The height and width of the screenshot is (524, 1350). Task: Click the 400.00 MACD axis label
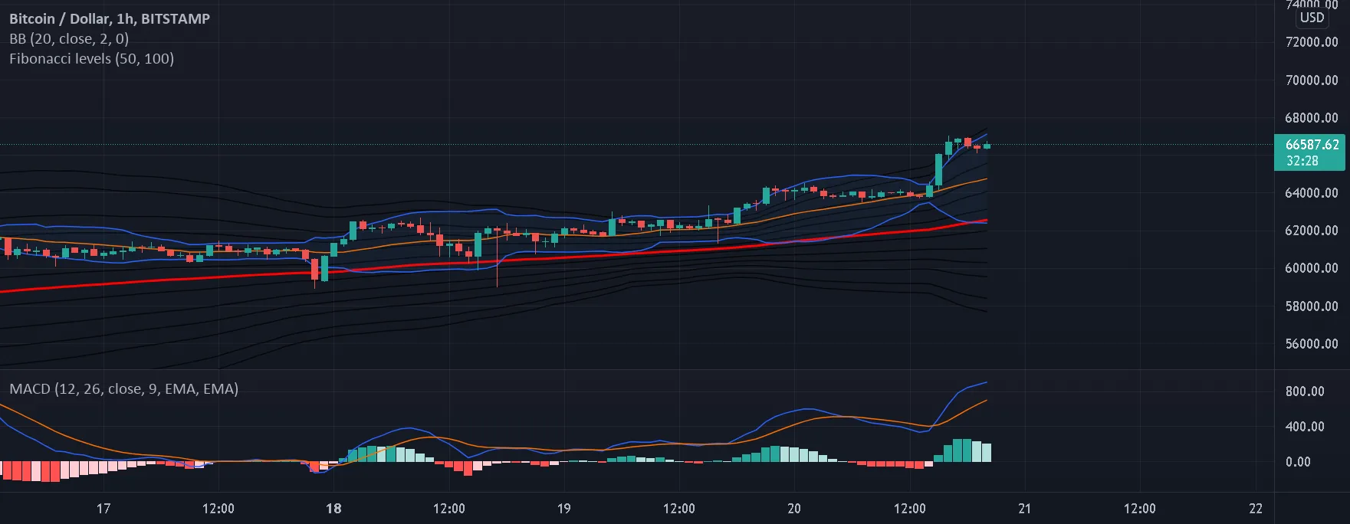click(x=1305, y=426)
